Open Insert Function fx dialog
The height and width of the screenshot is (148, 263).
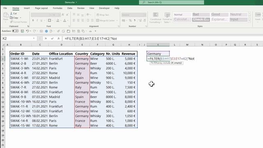tap(58, 39)
